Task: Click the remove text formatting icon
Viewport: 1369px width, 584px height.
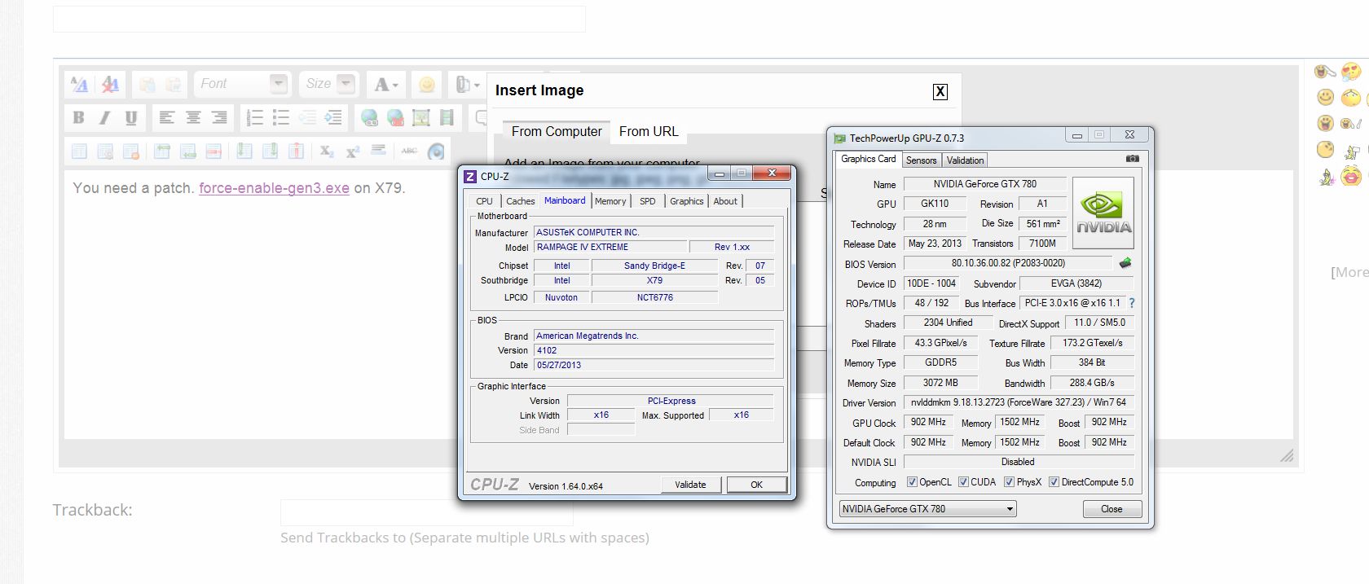Action: click(110, 84)
